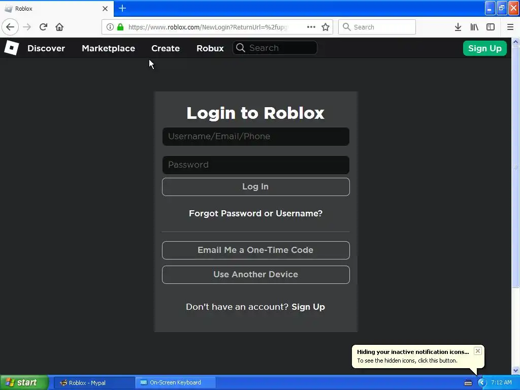
Task: Focus the Username/Email/Phone field
Action: (256, 136)
